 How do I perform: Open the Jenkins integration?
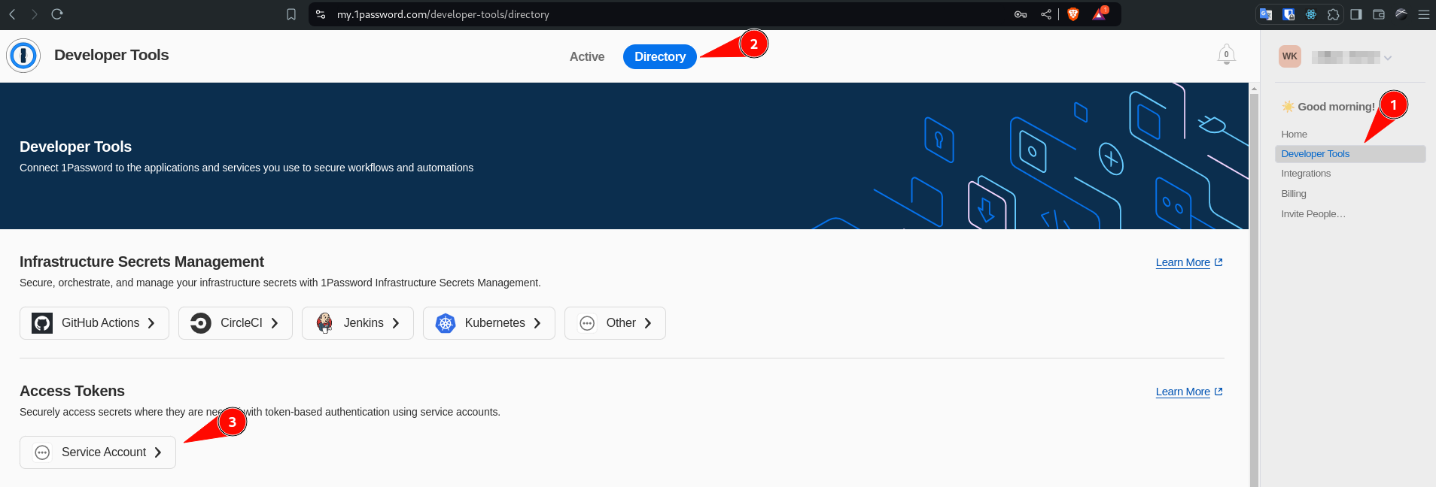point(357,323)
